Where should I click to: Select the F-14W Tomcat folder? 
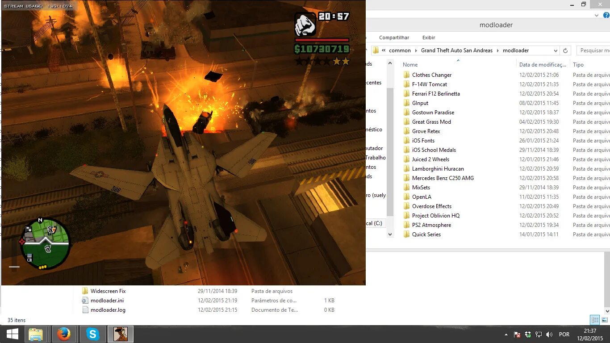(x=430, y=84)
